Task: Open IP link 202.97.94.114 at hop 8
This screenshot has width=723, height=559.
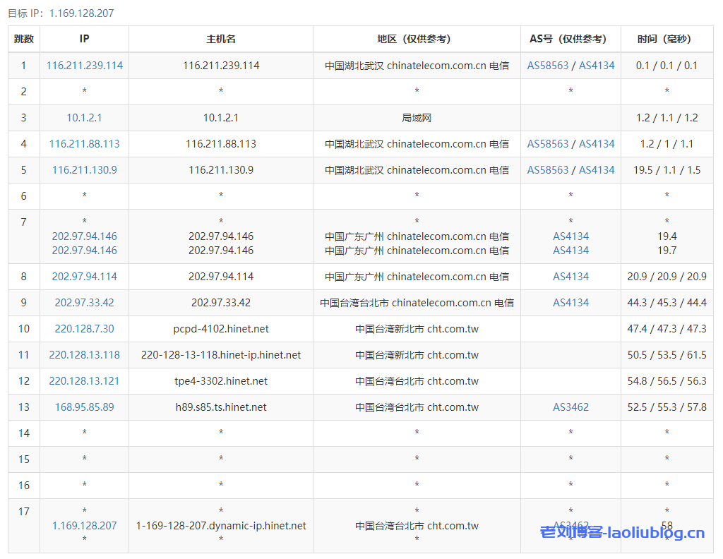Action: click(x=84, y=276)
